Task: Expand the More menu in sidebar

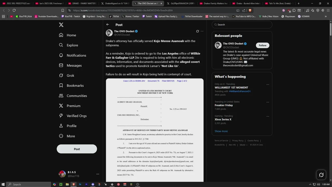Action: coord(67,136)
